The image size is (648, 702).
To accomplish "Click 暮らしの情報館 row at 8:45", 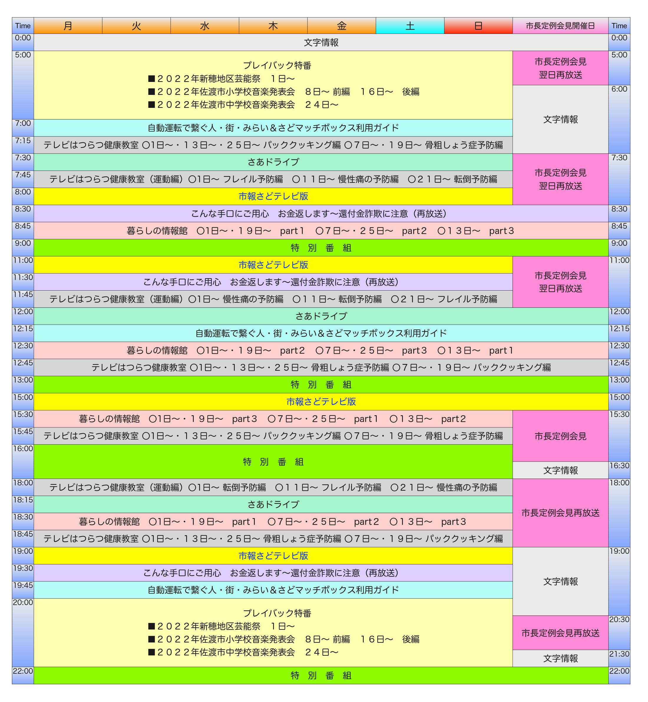I will [321, 230].
